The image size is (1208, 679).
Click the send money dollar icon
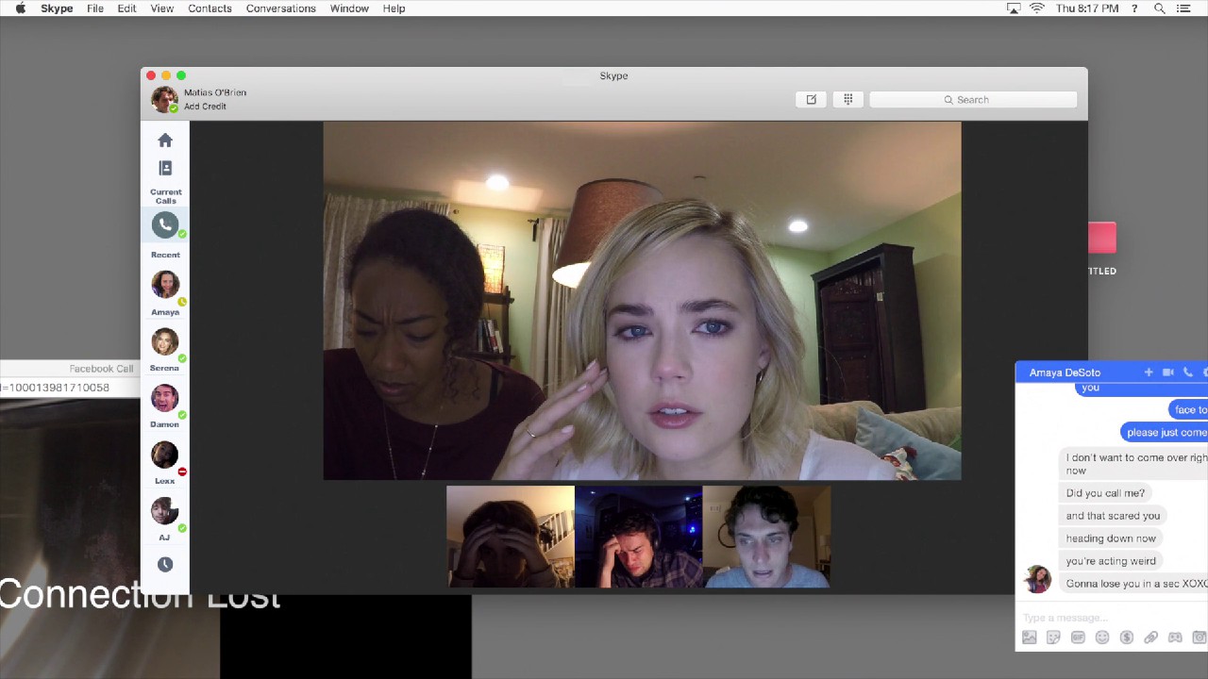pos(1127,638)
